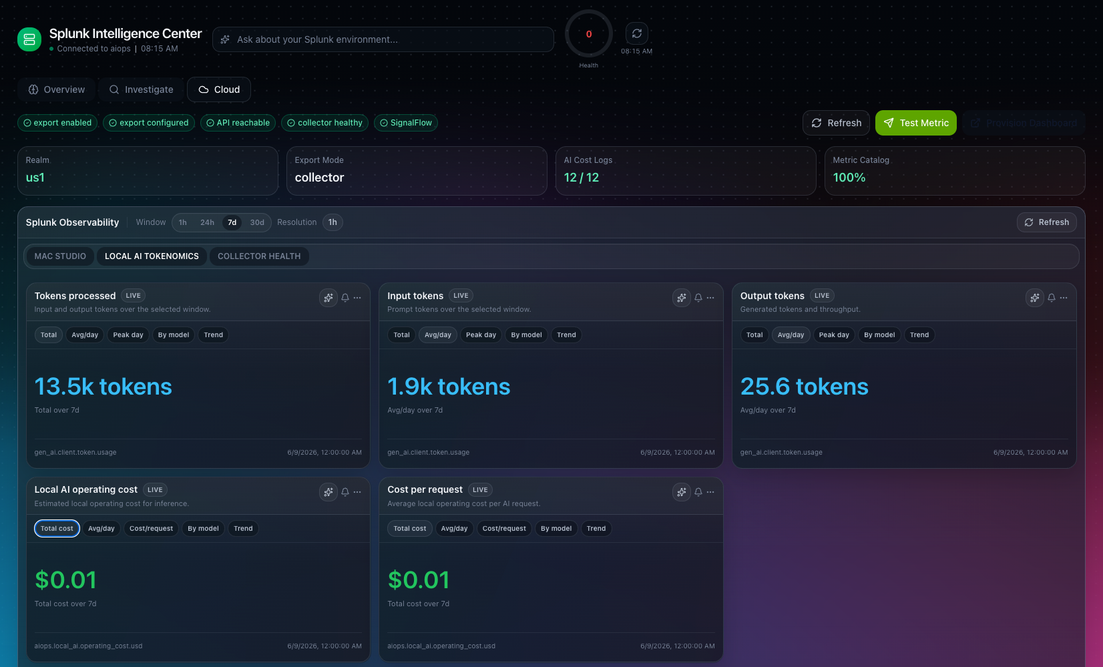The height and width of the screenshot is (667, 1103).
Task: Open the Overview tab
Action: (x=57, y=89)
